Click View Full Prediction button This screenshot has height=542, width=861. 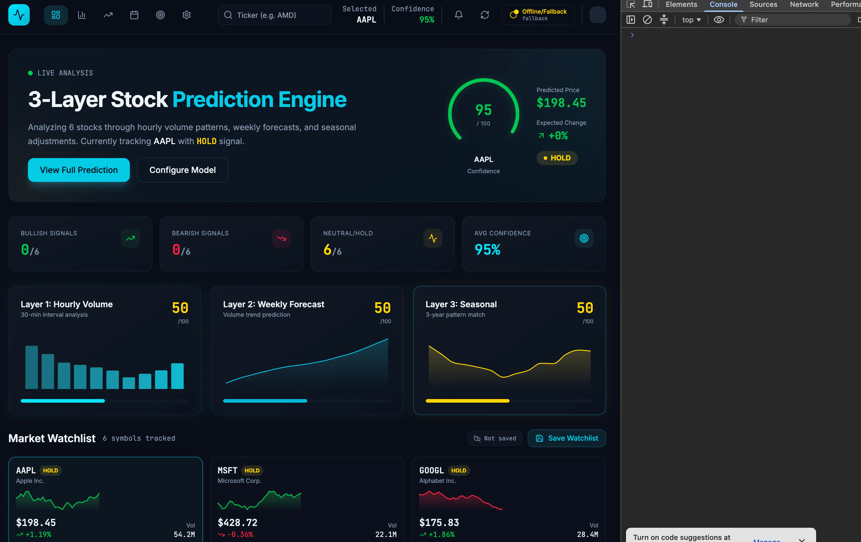point(79,170)
